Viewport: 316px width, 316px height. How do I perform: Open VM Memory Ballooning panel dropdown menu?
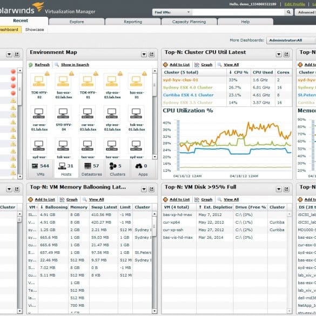pos(144,189)
